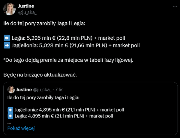Click the Jagiellonia 5,028 mln € text line
The height and width of the screenshot is (138, 180).
click(76, 45)
